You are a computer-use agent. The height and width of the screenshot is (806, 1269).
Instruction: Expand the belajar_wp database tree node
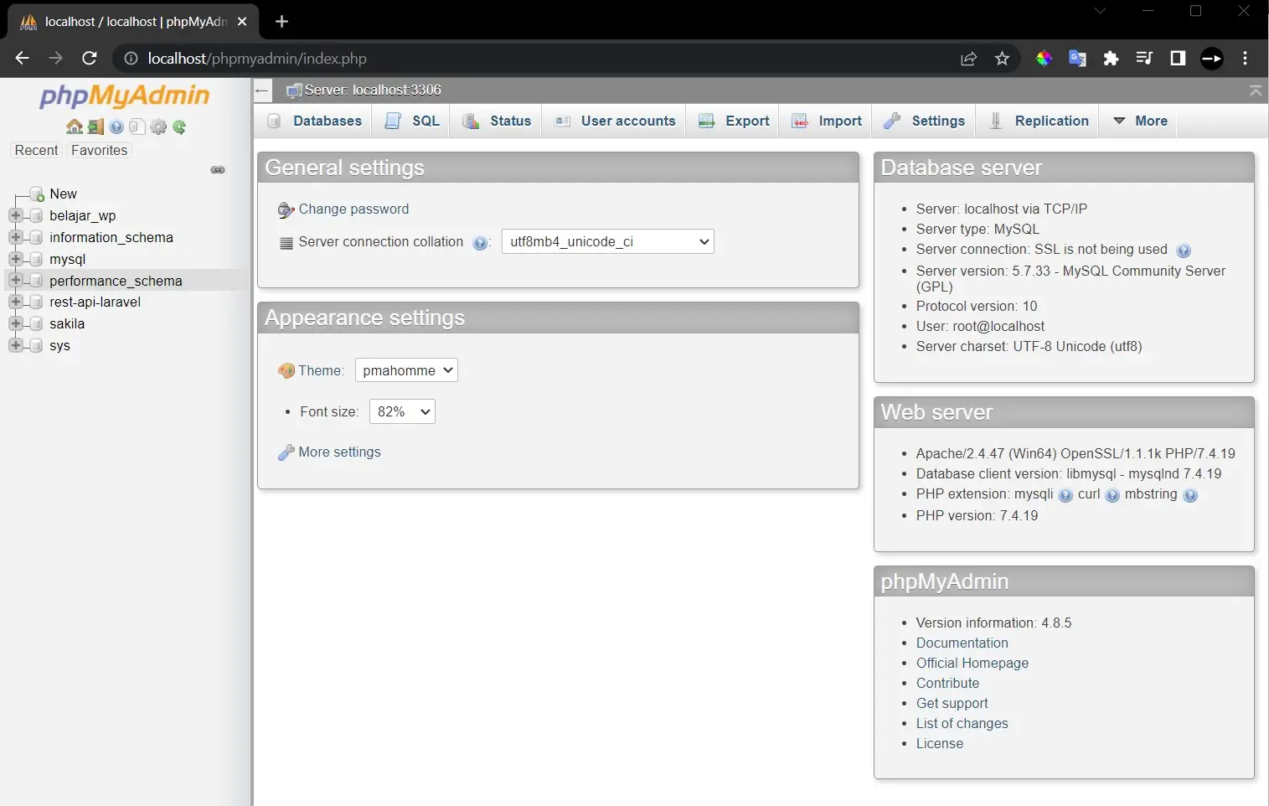click(15, 215)
